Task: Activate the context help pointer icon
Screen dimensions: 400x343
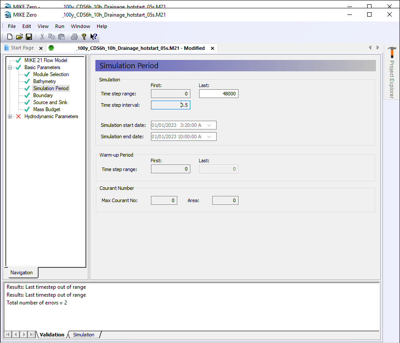Action: [94, 37]
